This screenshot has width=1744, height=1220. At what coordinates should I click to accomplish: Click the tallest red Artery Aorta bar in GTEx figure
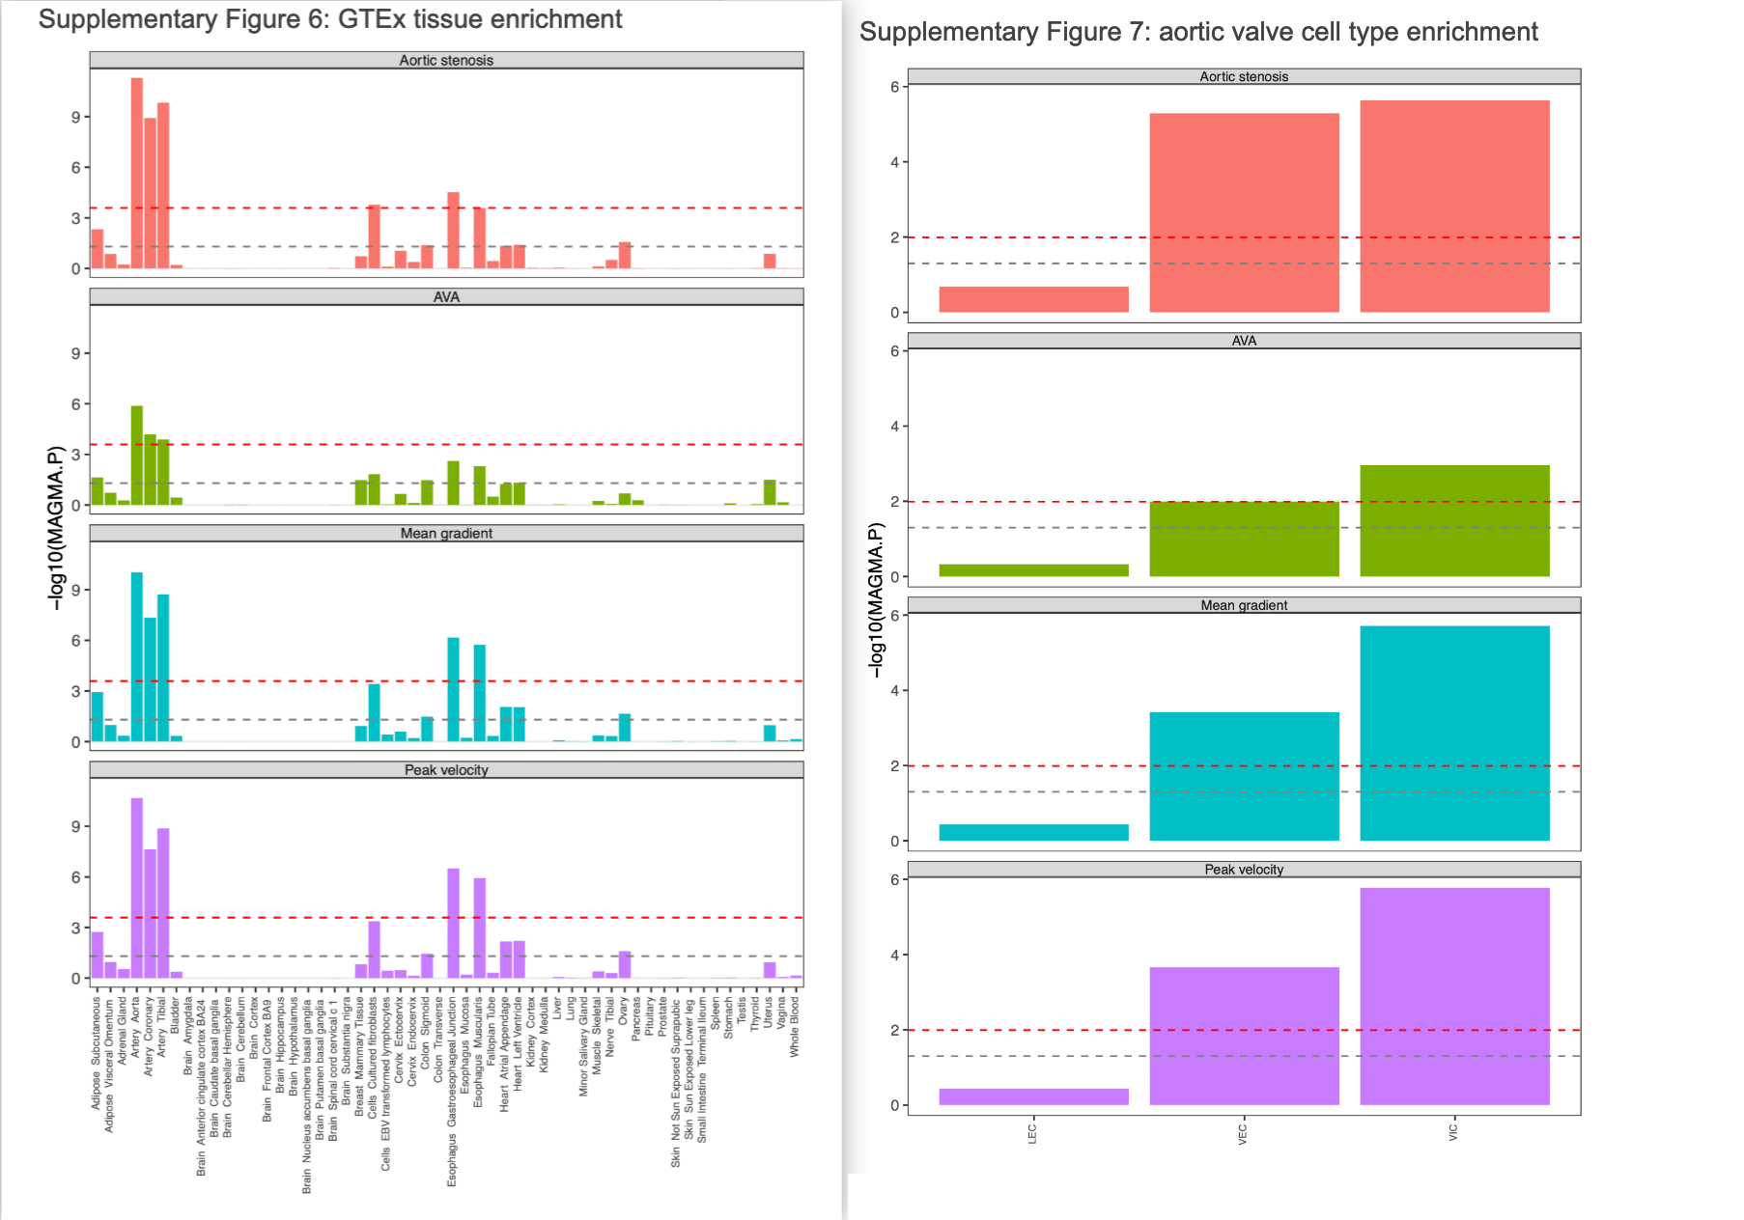coord(137,174)
